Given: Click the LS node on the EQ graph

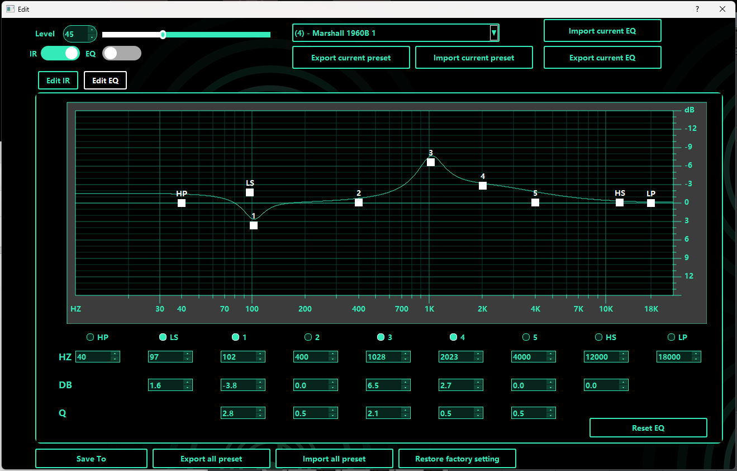Looking at the screenshot, I should pyautogui.click(x=250, y=192).
